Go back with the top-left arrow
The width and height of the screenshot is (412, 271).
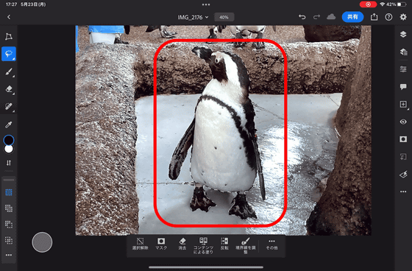9,17
